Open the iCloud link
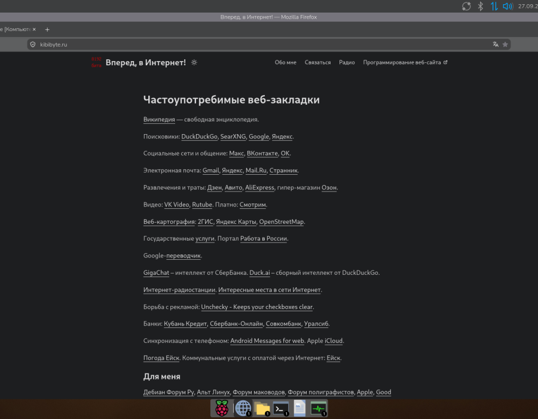Image resolution: width=538 pixels, height=419 pixels. click(334, 341)
